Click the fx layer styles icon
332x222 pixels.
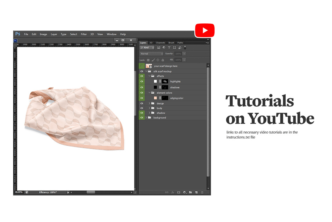point(173,192)
